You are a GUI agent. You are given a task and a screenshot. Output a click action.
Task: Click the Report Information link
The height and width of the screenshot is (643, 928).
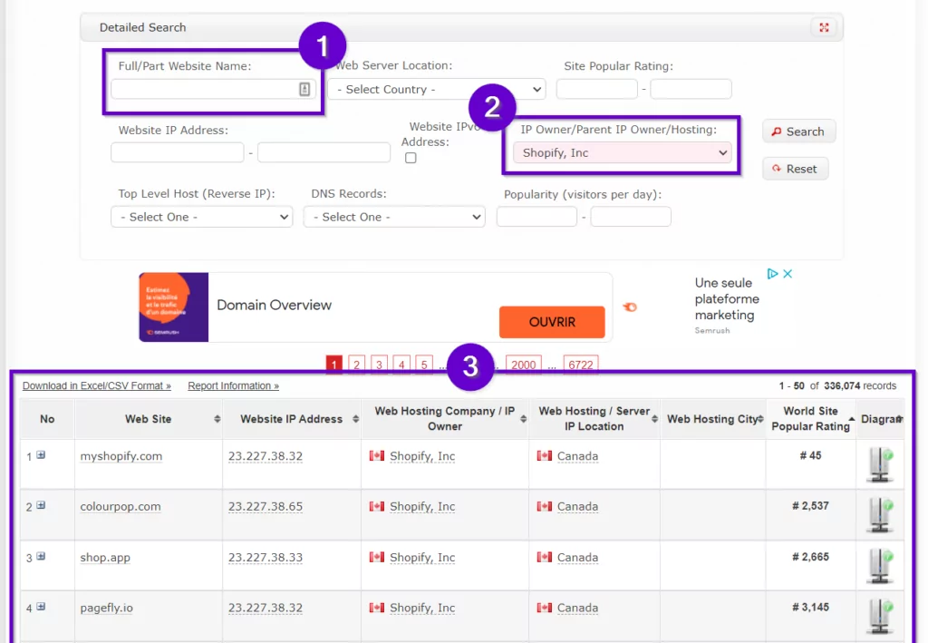[x=233, y=385]
